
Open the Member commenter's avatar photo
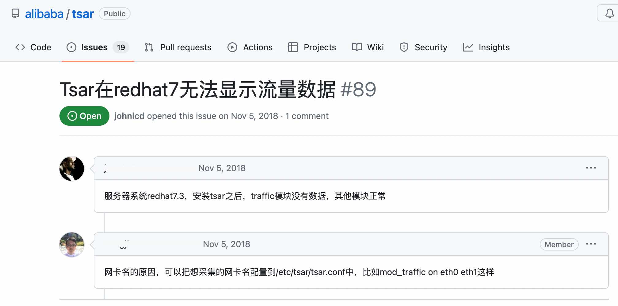point(72,245)
